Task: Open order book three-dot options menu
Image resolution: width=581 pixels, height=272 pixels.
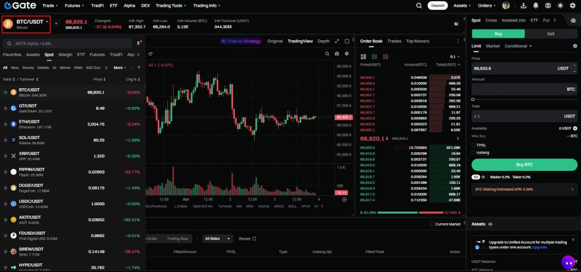Action: pos(458,41)
